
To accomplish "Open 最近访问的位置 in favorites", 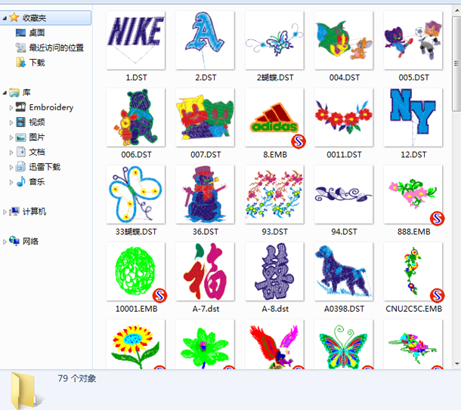I will coord(56,48).
